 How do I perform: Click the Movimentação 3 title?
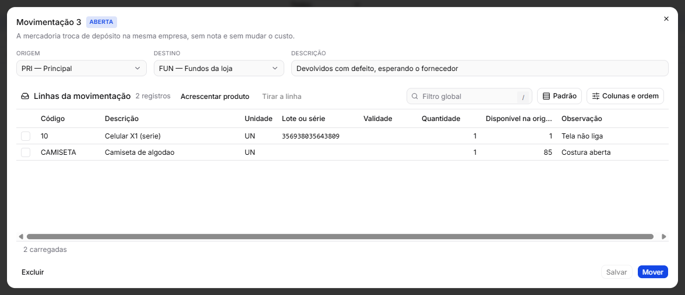48,22
